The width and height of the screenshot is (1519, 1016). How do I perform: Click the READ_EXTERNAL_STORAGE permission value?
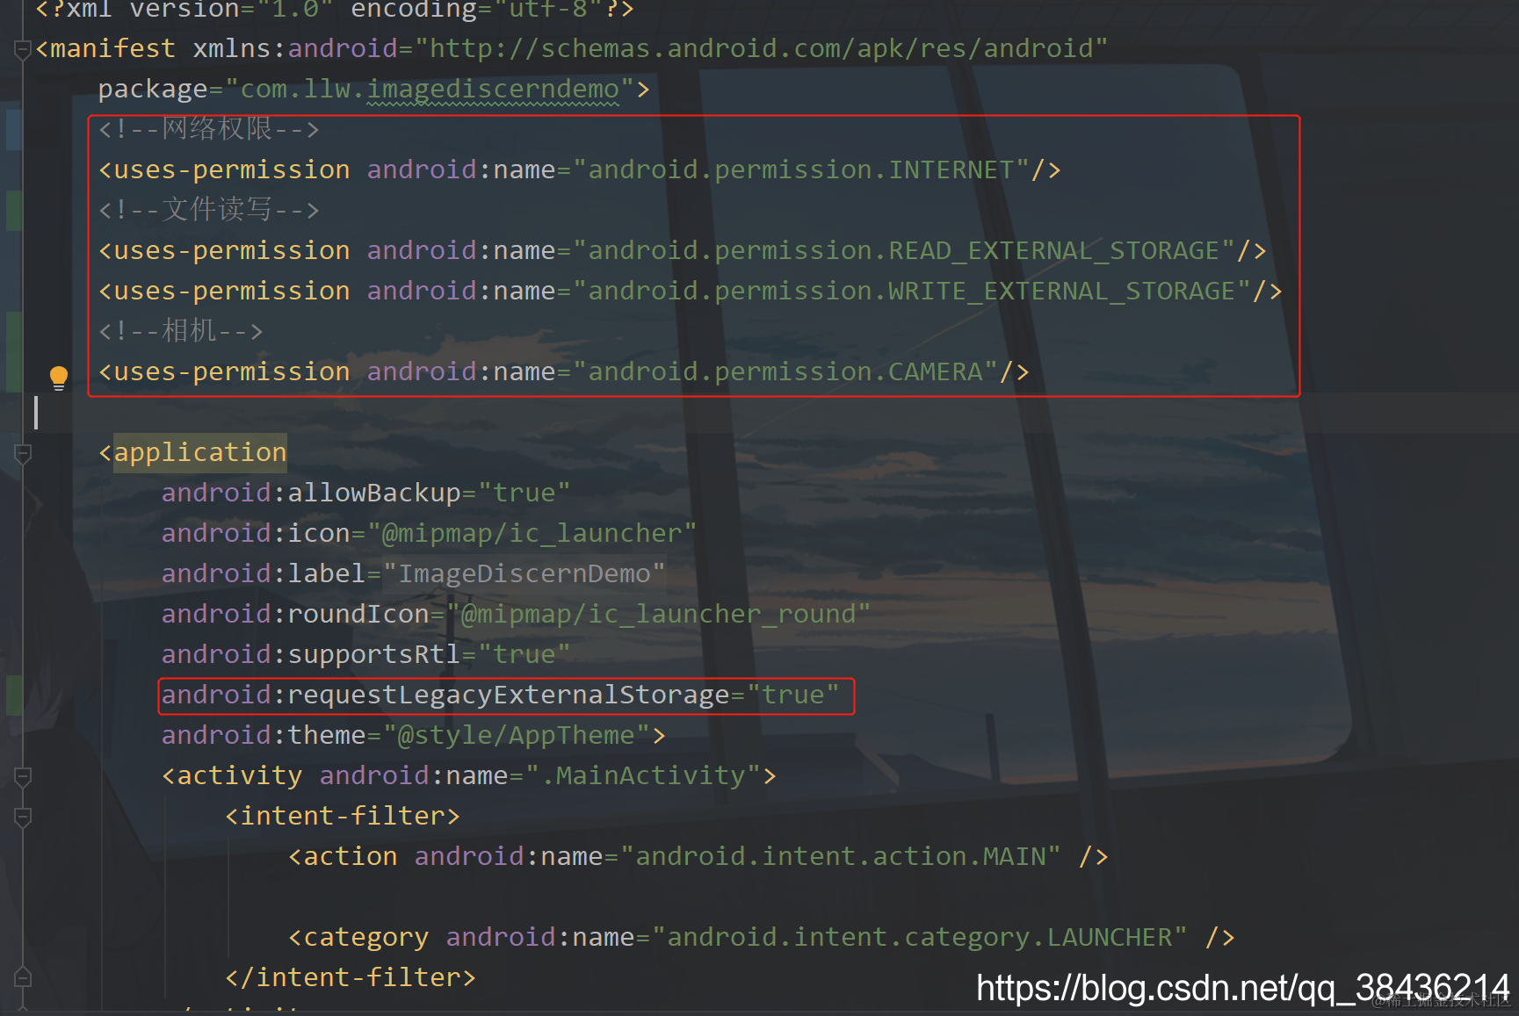coord(903,250)
